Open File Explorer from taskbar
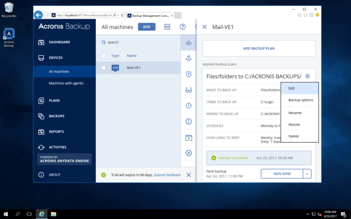The height and width of the screenshot is (219, 351). [x=53, y=214]
